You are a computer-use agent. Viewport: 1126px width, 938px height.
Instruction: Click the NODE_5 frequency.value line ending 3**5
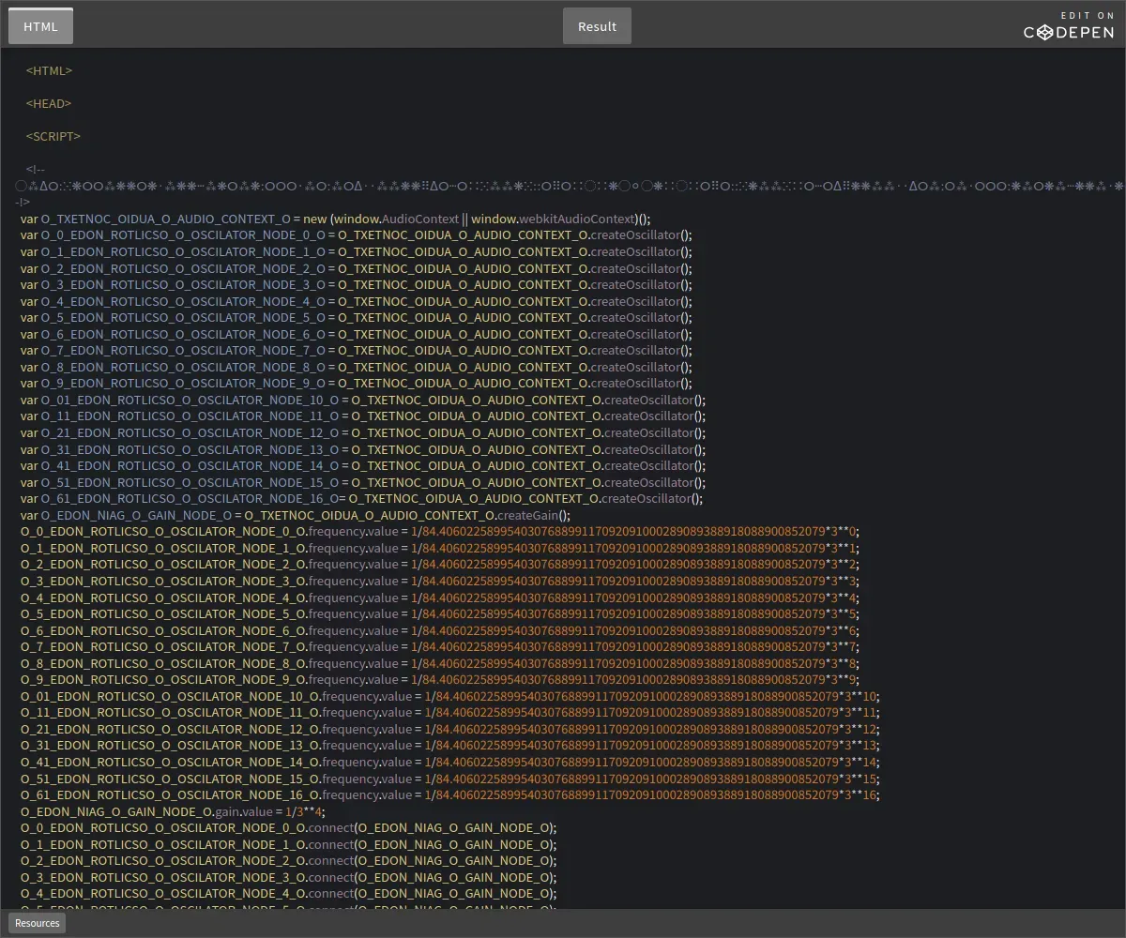pyautogui.click(x=439, y=613)
